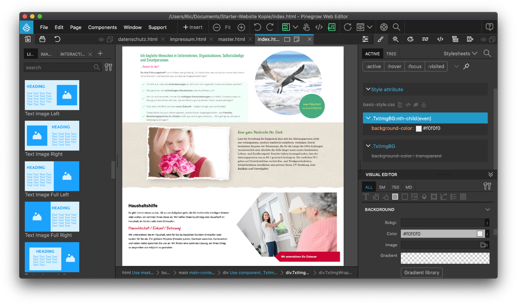Collapse the BACKGROUND section chevron
The width and height of the screenshot is (517, 304).
click(x=488, y=209)
